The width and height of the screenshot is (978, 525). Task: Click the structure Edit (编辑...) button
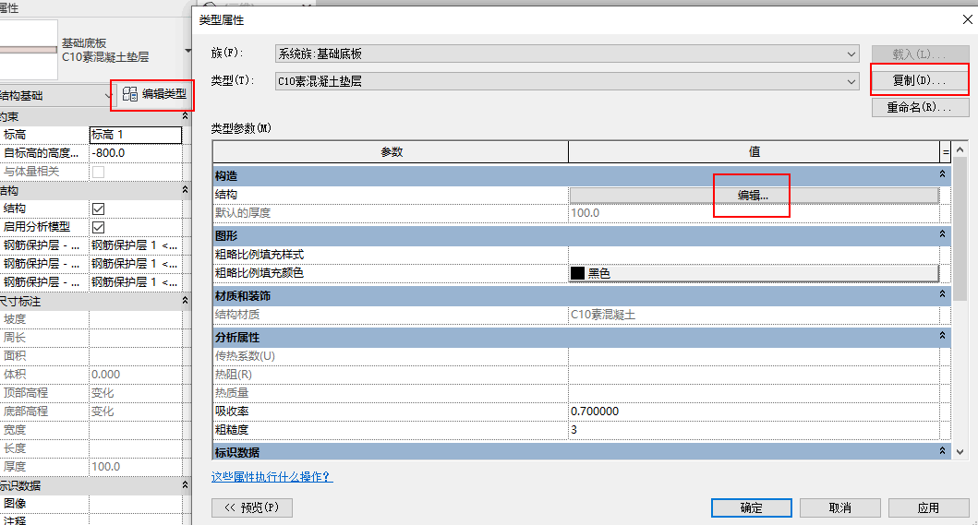coord(754,196)
